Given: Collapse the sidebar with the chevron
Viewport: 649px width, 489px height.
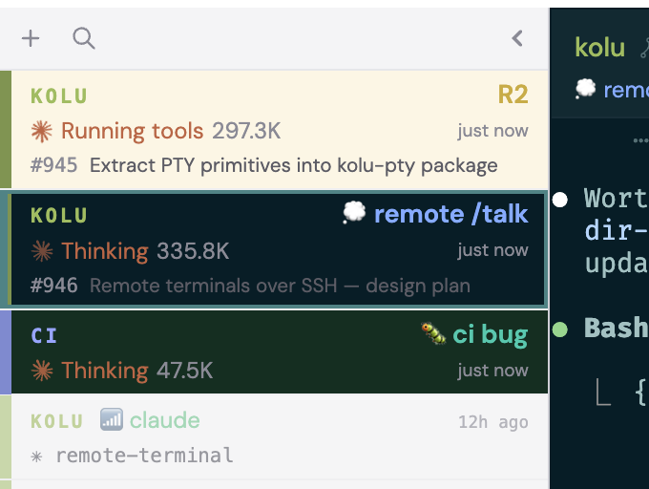Looking at the screenshot, I should [x=517, y=38].
